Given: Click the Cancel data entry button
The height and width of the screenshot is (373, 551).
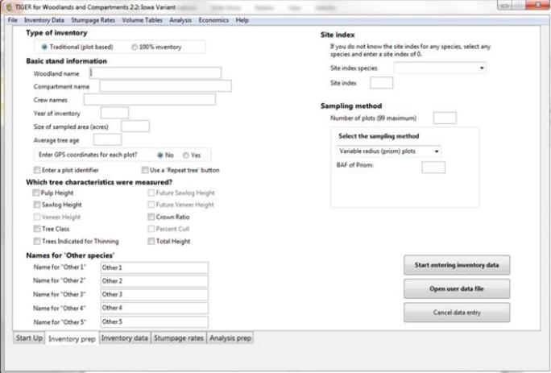Looking at the screenshot, I should pos(456,313).
